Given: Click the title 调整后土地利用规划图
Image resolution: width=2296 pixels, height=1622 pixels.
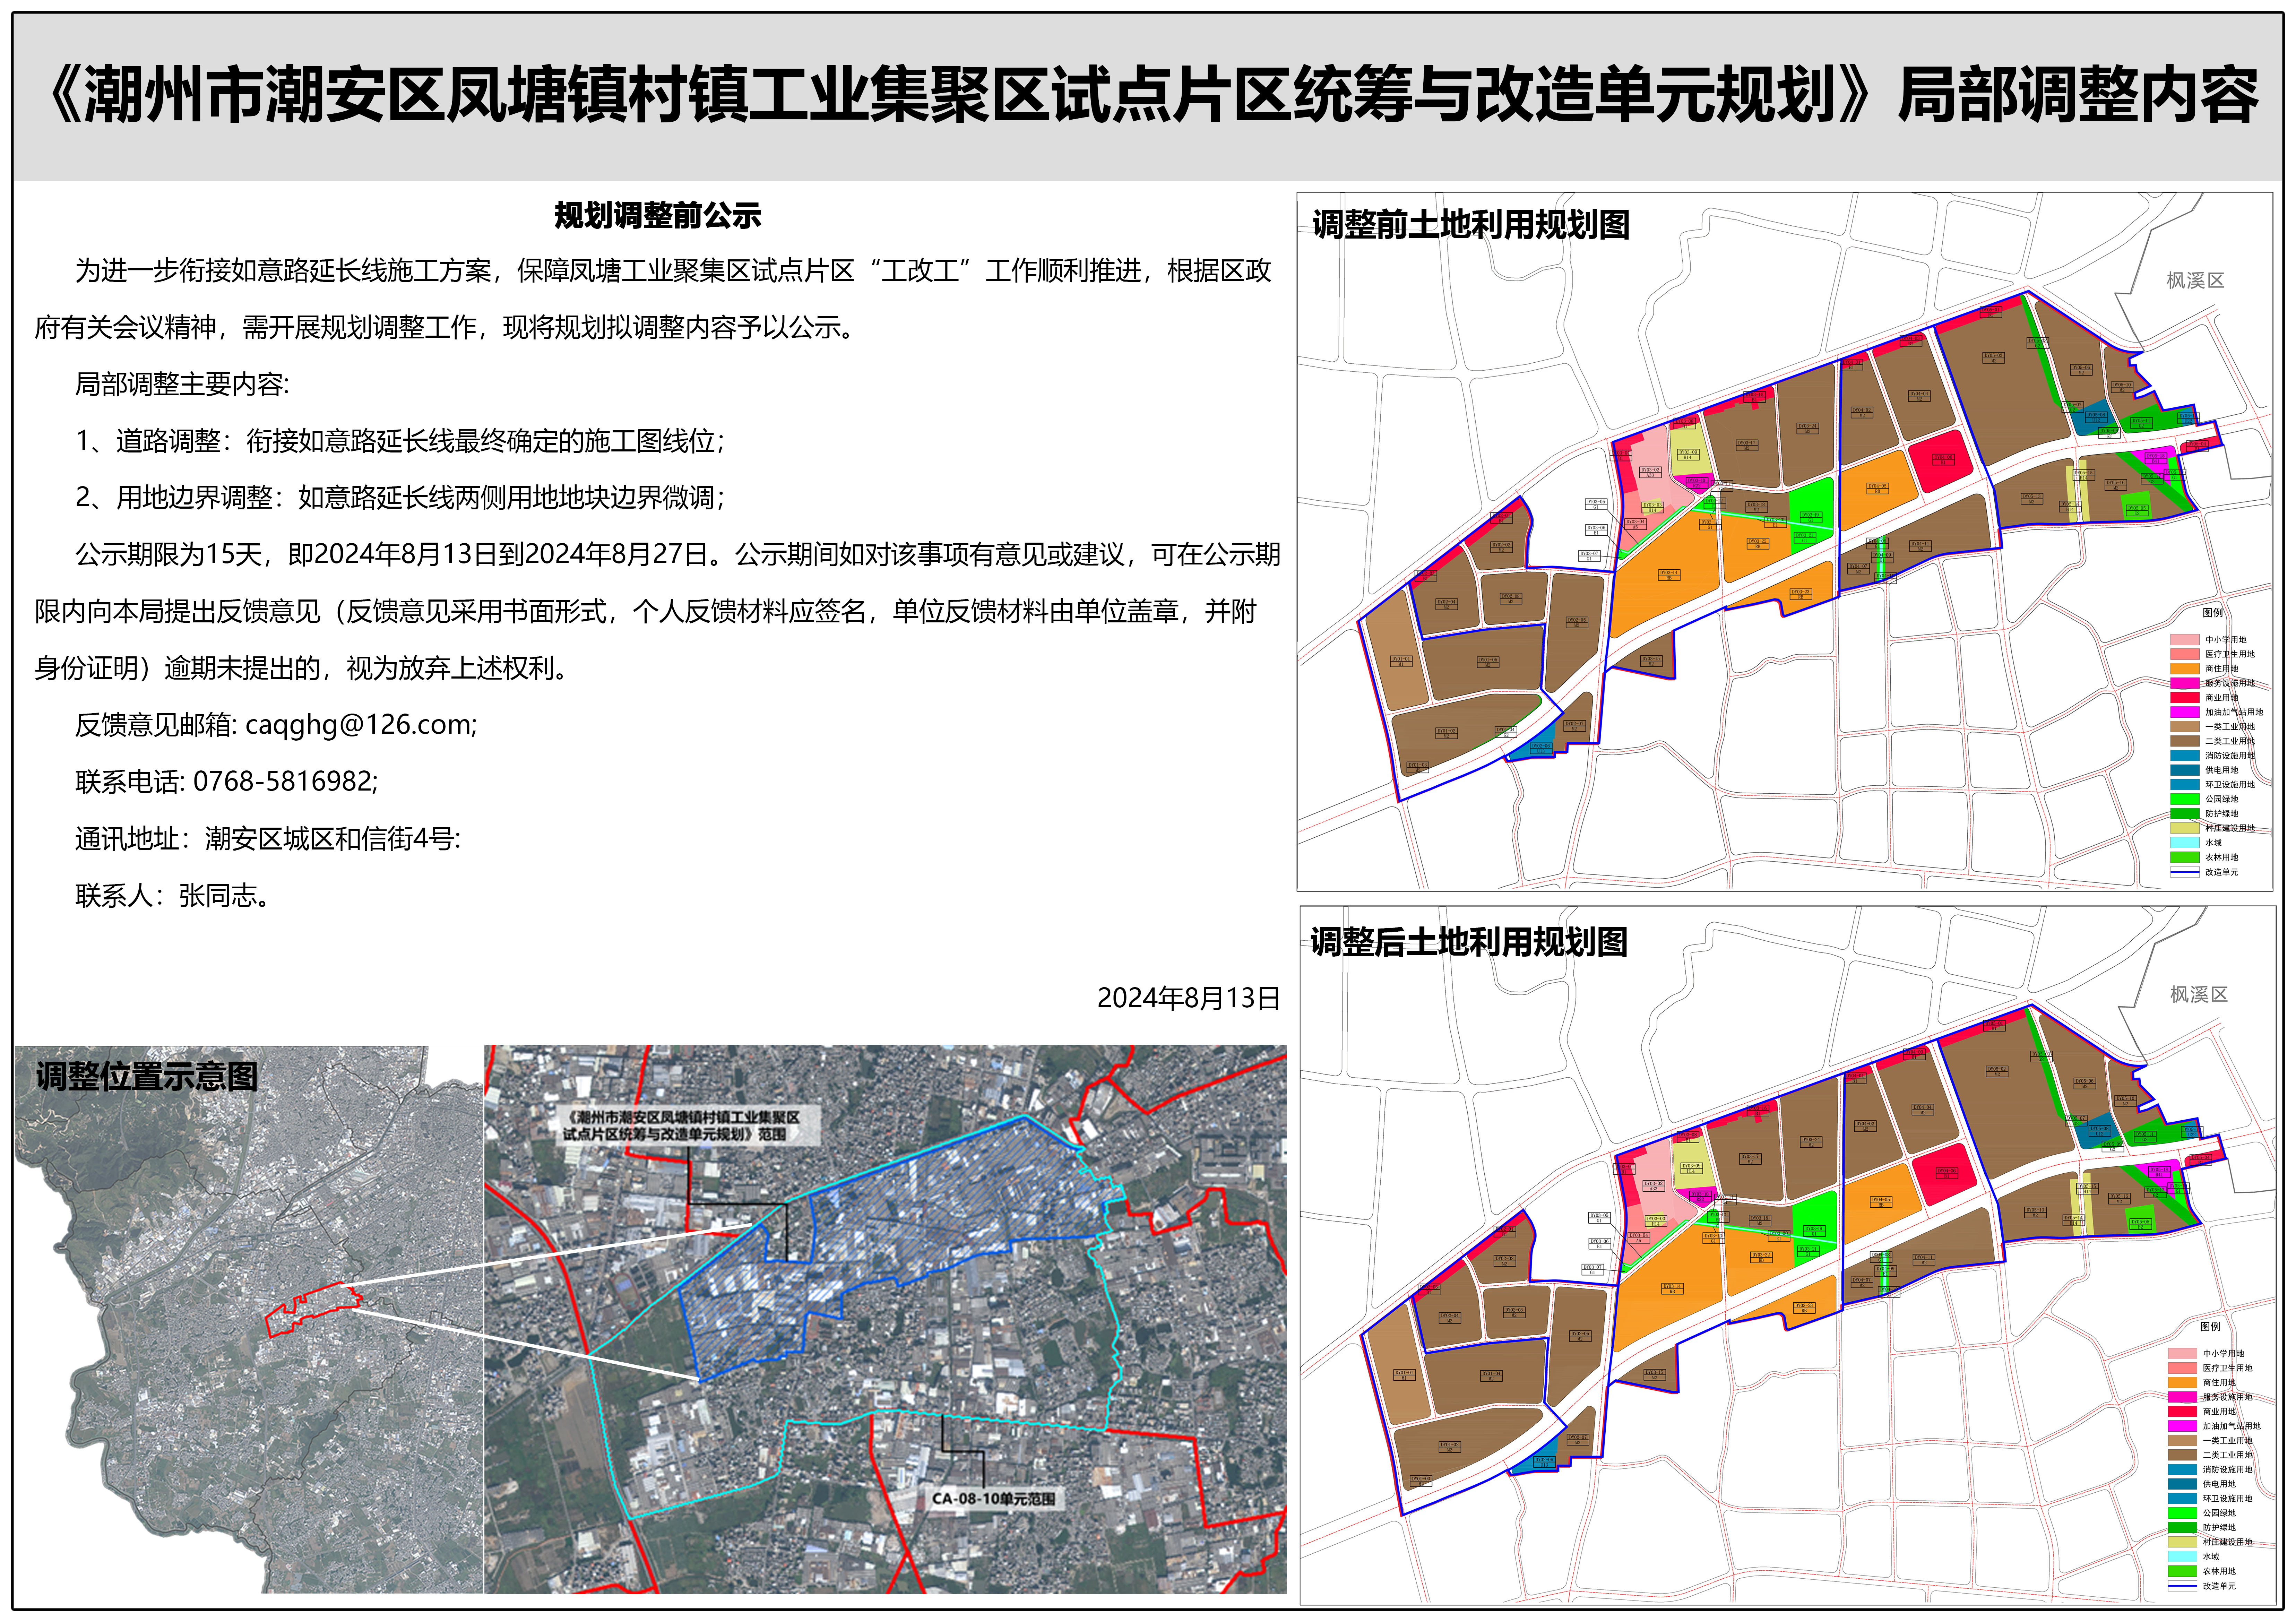Looking at the screenshot, I should point(1469,942).
